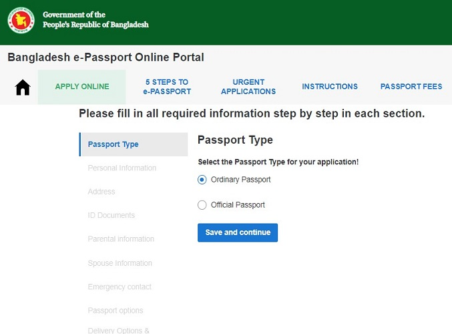
Task: Open the APPLY ONLINE tab
Action: click(82, 87)
